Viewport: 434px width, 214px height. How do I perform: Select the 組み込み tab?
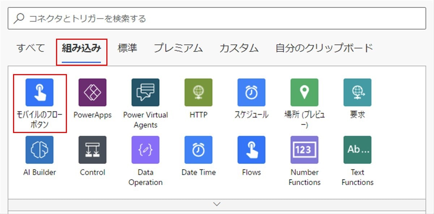click(81, 48)
